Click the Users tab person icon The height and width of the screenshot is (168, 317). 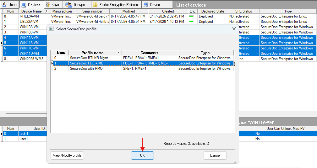point(4,4)
